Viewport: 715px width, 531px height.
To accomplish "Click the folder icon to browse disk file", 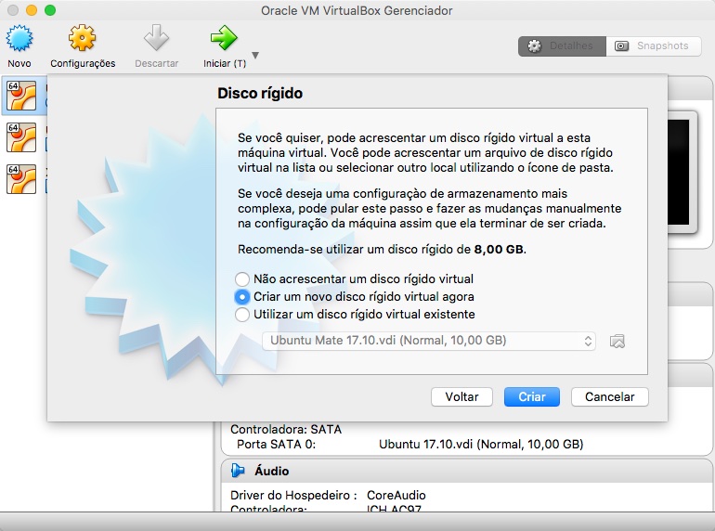I will click(617, 342).
